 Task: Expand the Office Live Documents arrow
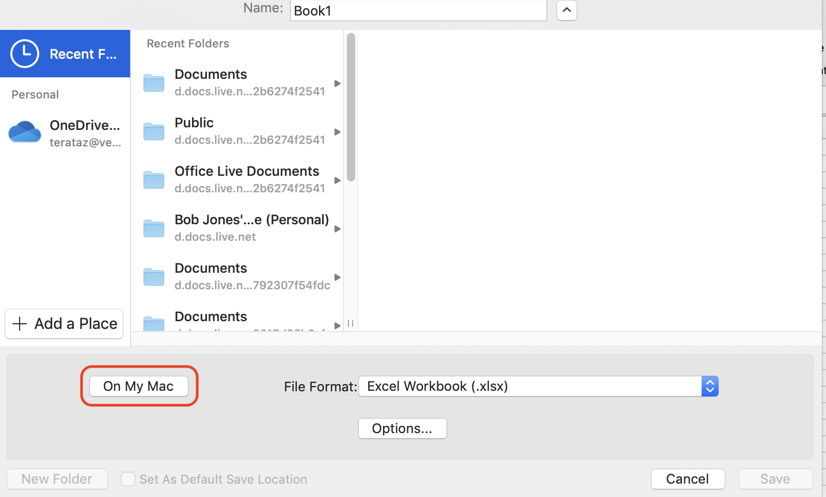(337, 180)
